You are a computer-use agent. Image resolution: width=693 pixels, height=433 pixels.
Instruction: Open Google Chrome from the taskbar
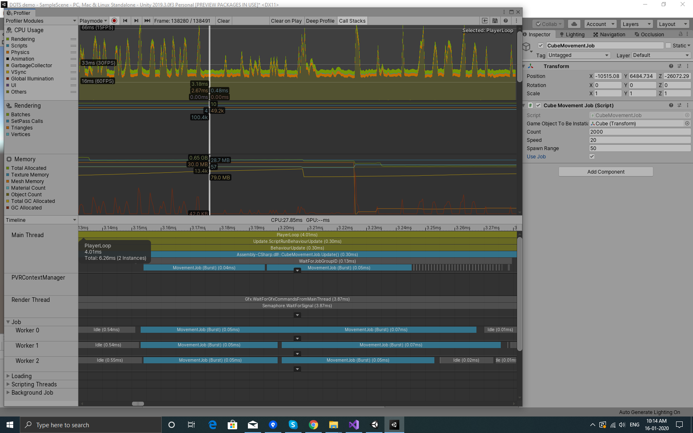point(313,425)
